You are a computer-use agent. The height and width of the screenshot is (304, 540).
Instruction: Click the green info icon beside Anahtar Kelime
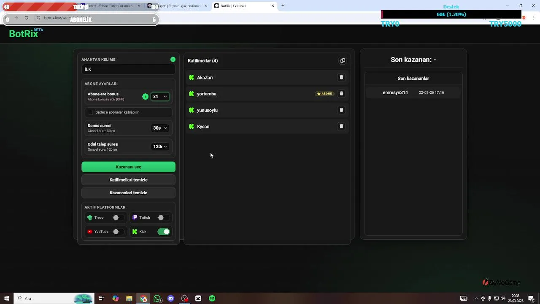click(x=173, y=60)
